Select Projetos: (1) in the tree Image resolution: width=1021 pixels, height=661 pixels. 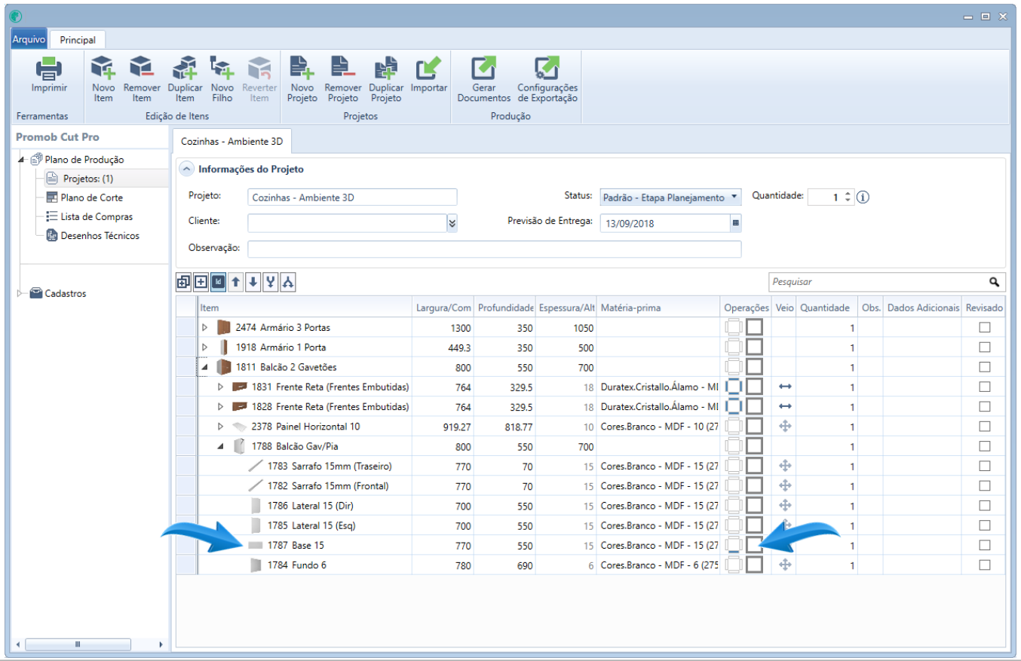[x=87, y=179]
